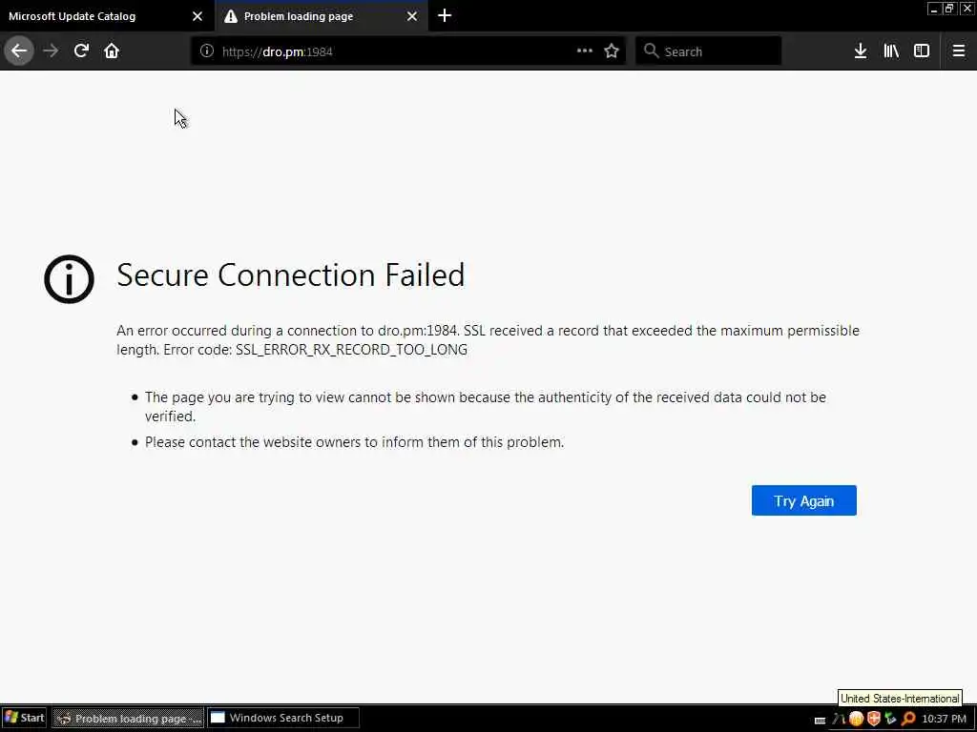977x732 pixels.
Task: Open a new tab
Action: pos(445,16)
